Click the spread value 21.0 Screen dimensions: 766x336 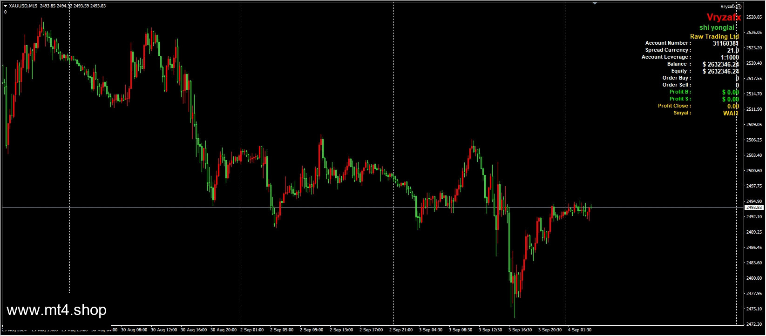point(733,50)
